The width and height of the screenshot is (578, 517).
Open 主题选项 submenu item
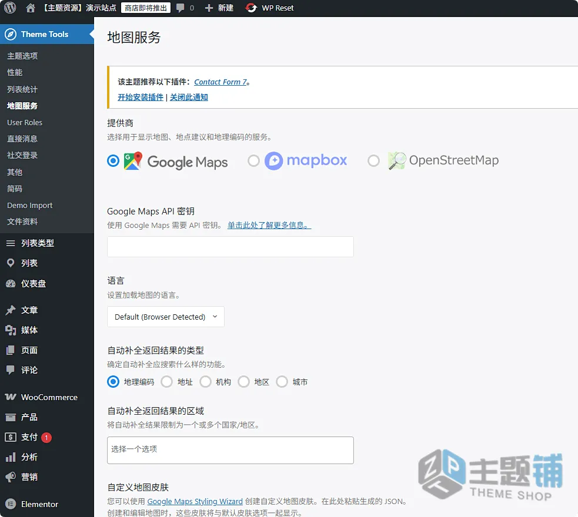click(x=22, y=56)
